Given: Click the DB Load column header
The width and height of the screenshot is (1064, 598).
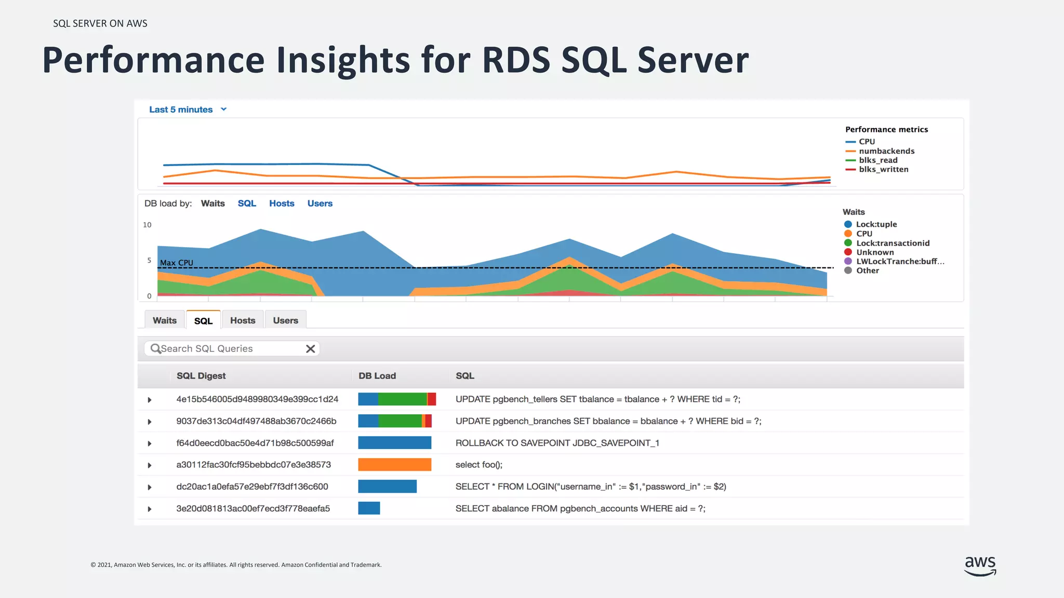Looking at the screenshot, I should click(377, 376).
